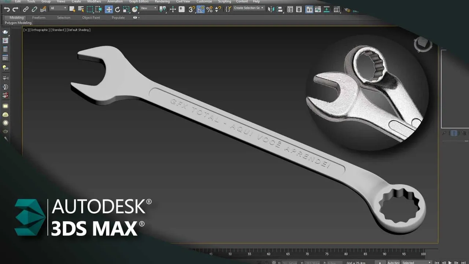This screenshot has height=264, width=469.
Task: Go to the animation end frame
Action: tap(464, 263)
